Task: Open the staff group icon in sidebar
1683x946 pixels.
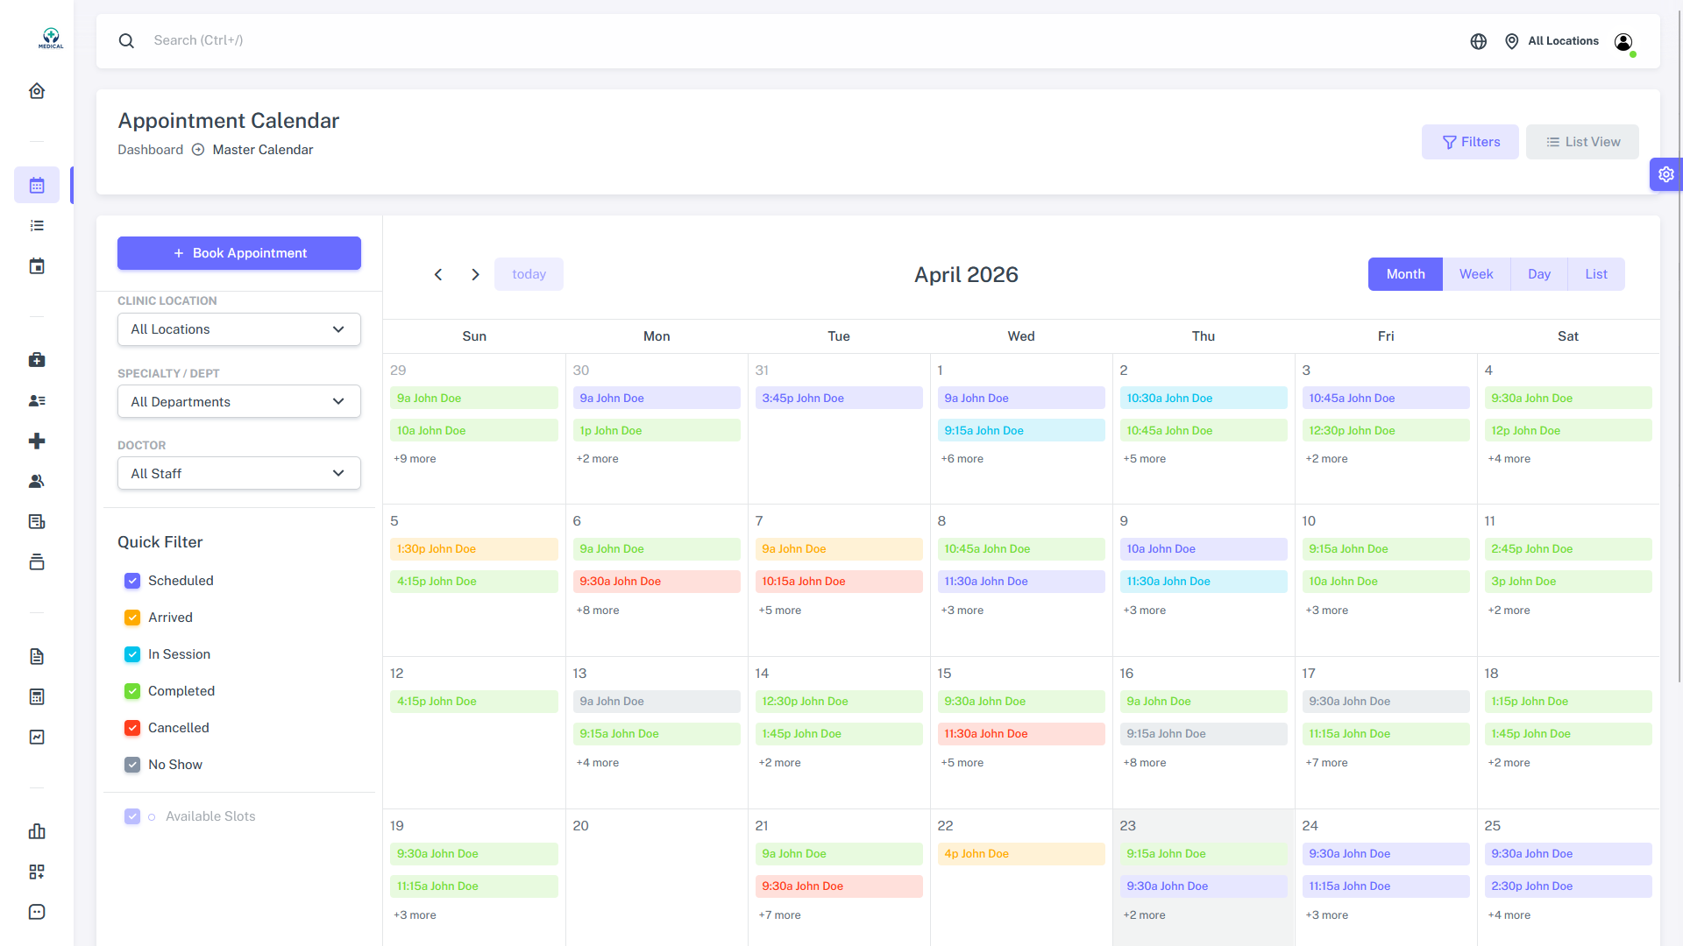Action: point(37,481)
